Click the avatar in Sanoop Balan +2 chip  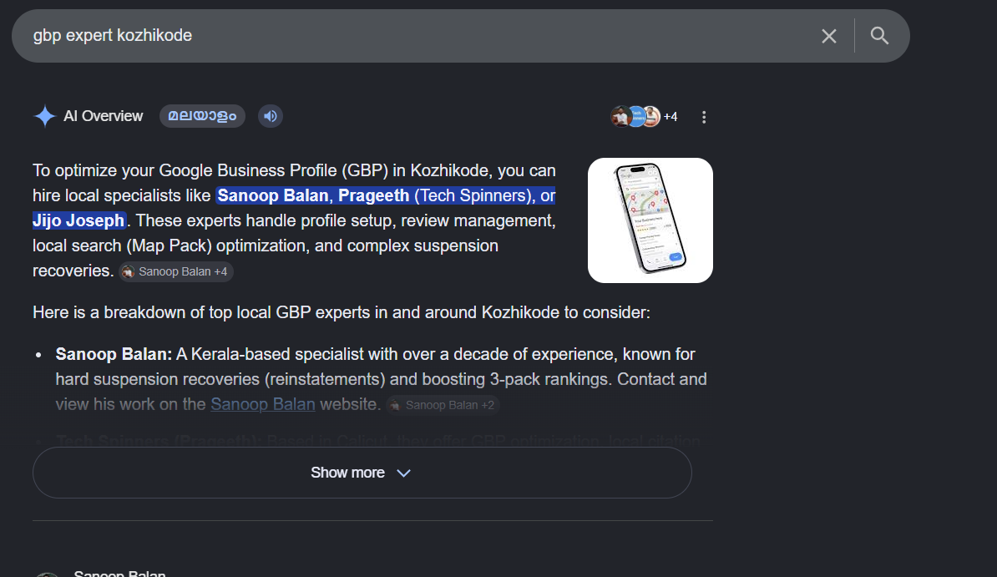point(395,405)
